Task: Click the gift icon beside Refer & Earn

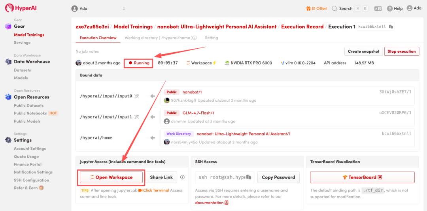Action: pyautogui.click(x=42, y=188)
